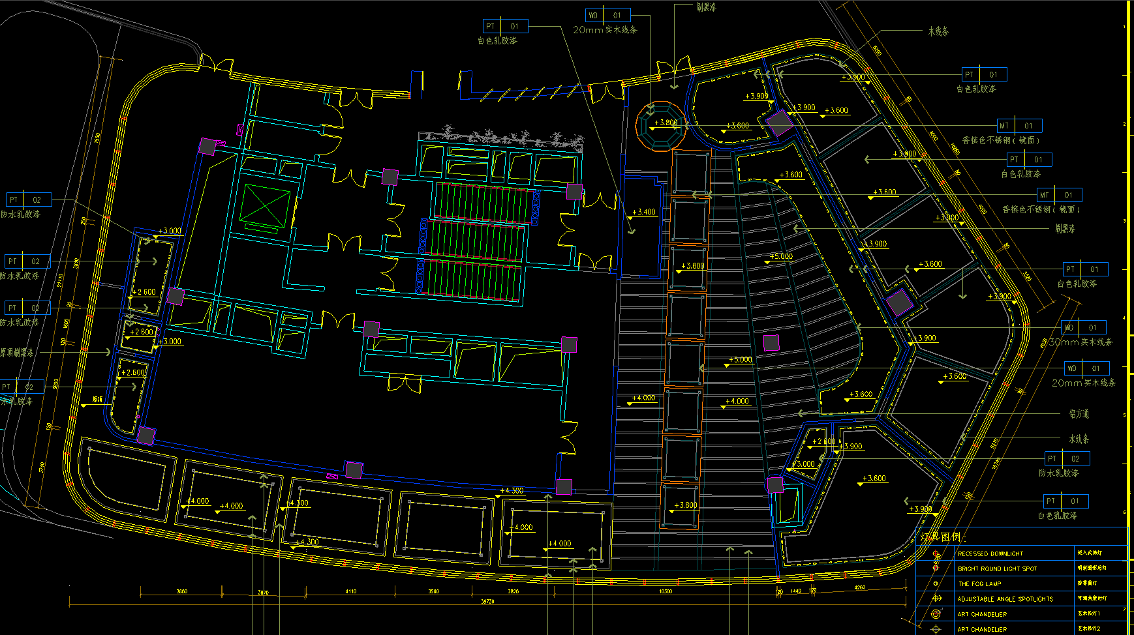The height and width of the screenshot is (635, 1134).
Task: Select the orange octagonal ceiling feature
Action: click(661, 125)
